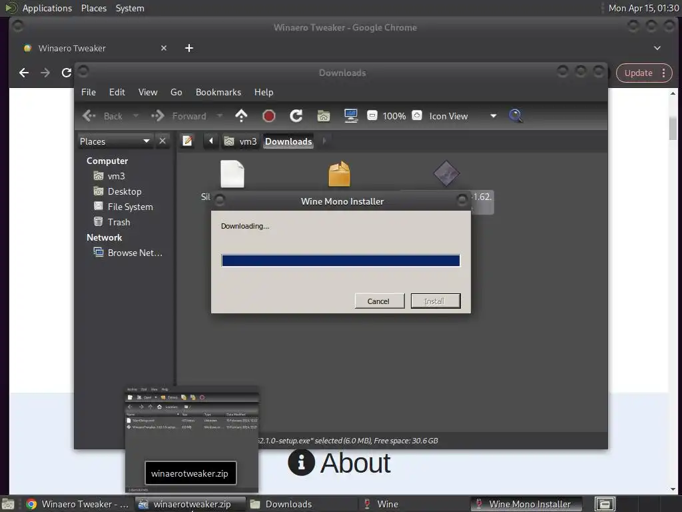
Task: Switch to Wine Mono Installer taskbar button
Action: (x=526, y=504)
